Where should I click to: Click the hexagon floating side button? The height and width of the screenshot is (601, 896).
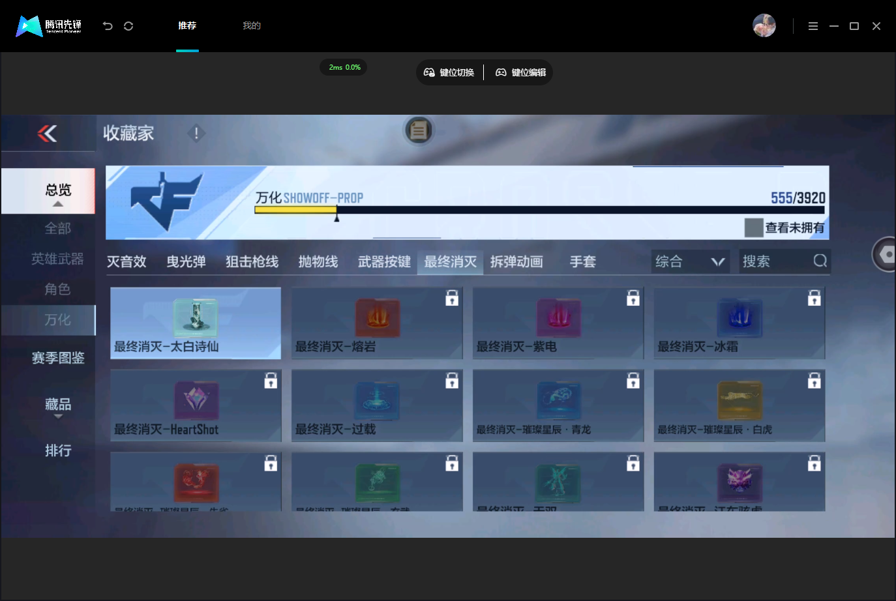point(886,254)
